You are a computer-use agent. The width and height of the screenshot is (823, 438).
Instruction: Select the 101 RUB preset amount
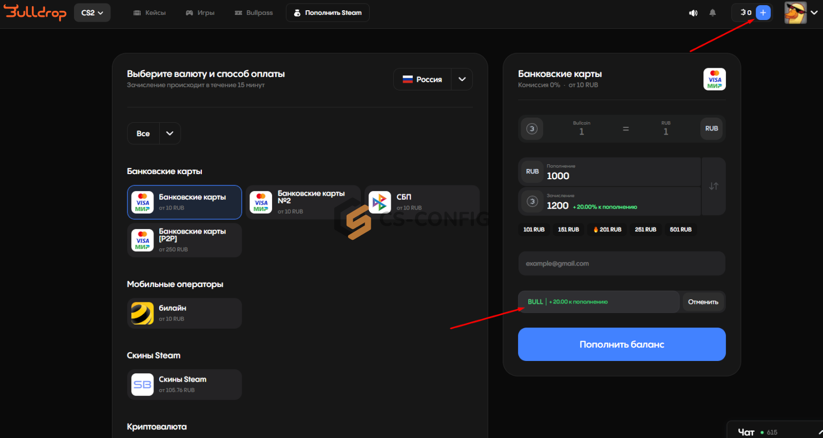[534, 230]
